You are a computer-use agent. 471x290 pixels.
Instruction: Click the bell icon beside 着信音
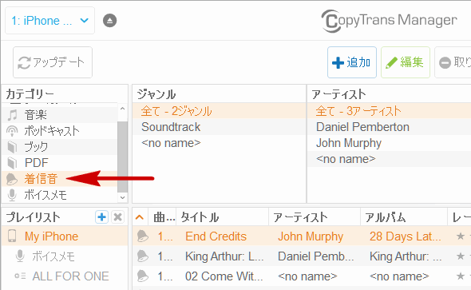(12, 179)
